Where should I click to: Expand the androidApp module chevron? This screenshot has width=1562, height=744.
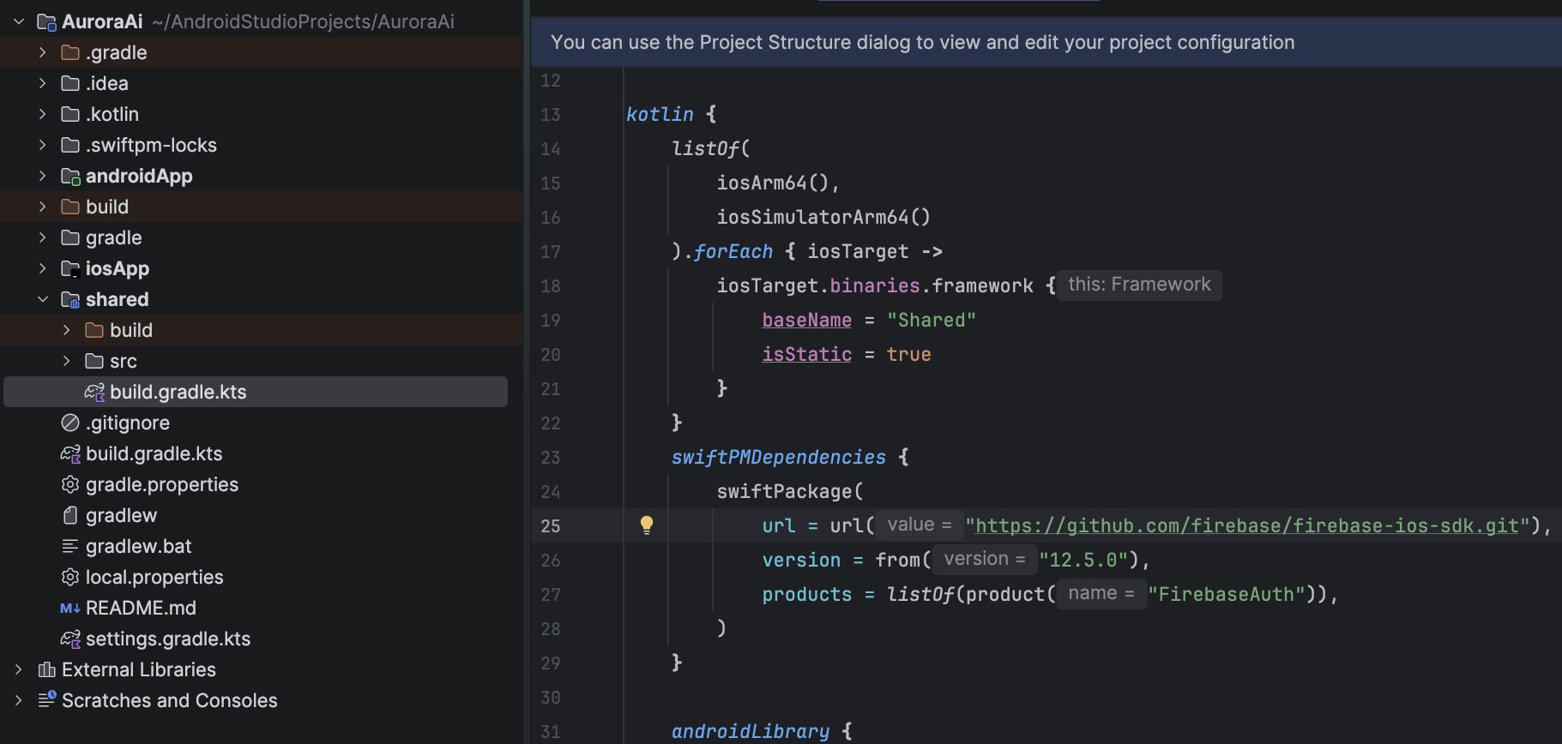43,176
